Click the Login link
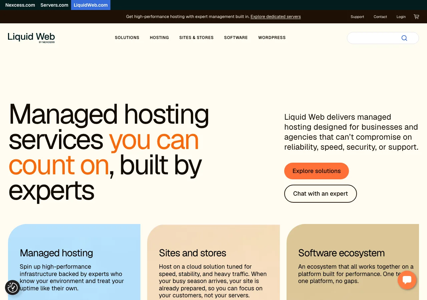This screenshot has width=427, height=300. click(x=401, y=17)
